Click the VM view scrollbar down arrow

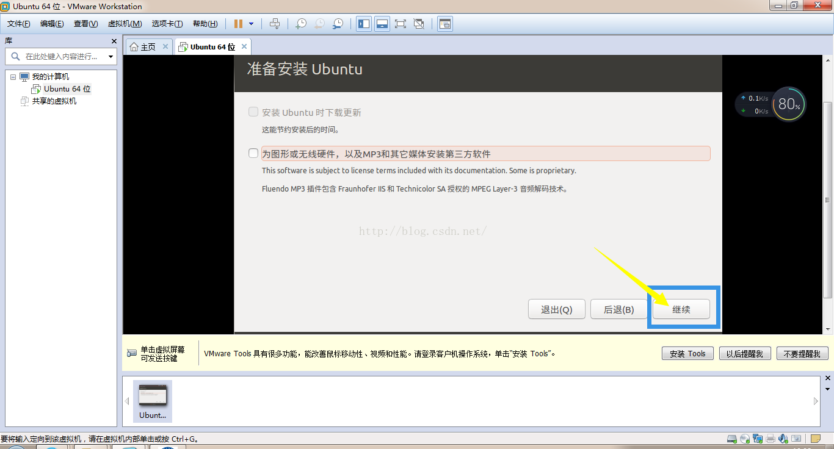828,329
